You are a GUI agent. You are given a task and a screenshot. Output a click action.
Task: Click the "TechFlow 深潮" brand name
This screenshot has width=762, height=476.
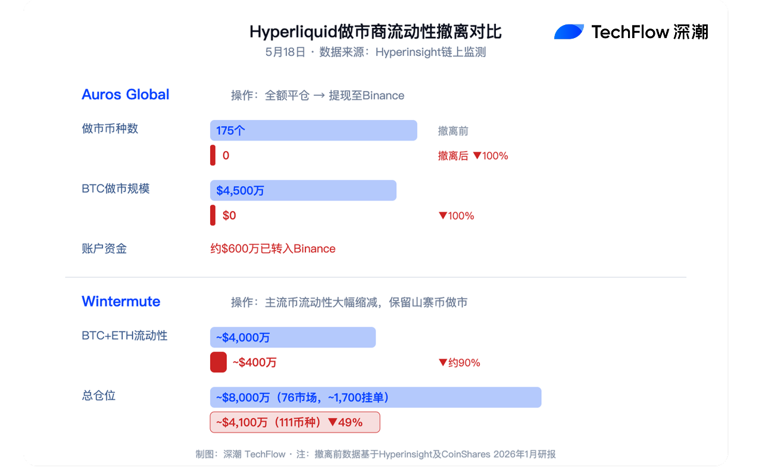(x=650, y=32)
